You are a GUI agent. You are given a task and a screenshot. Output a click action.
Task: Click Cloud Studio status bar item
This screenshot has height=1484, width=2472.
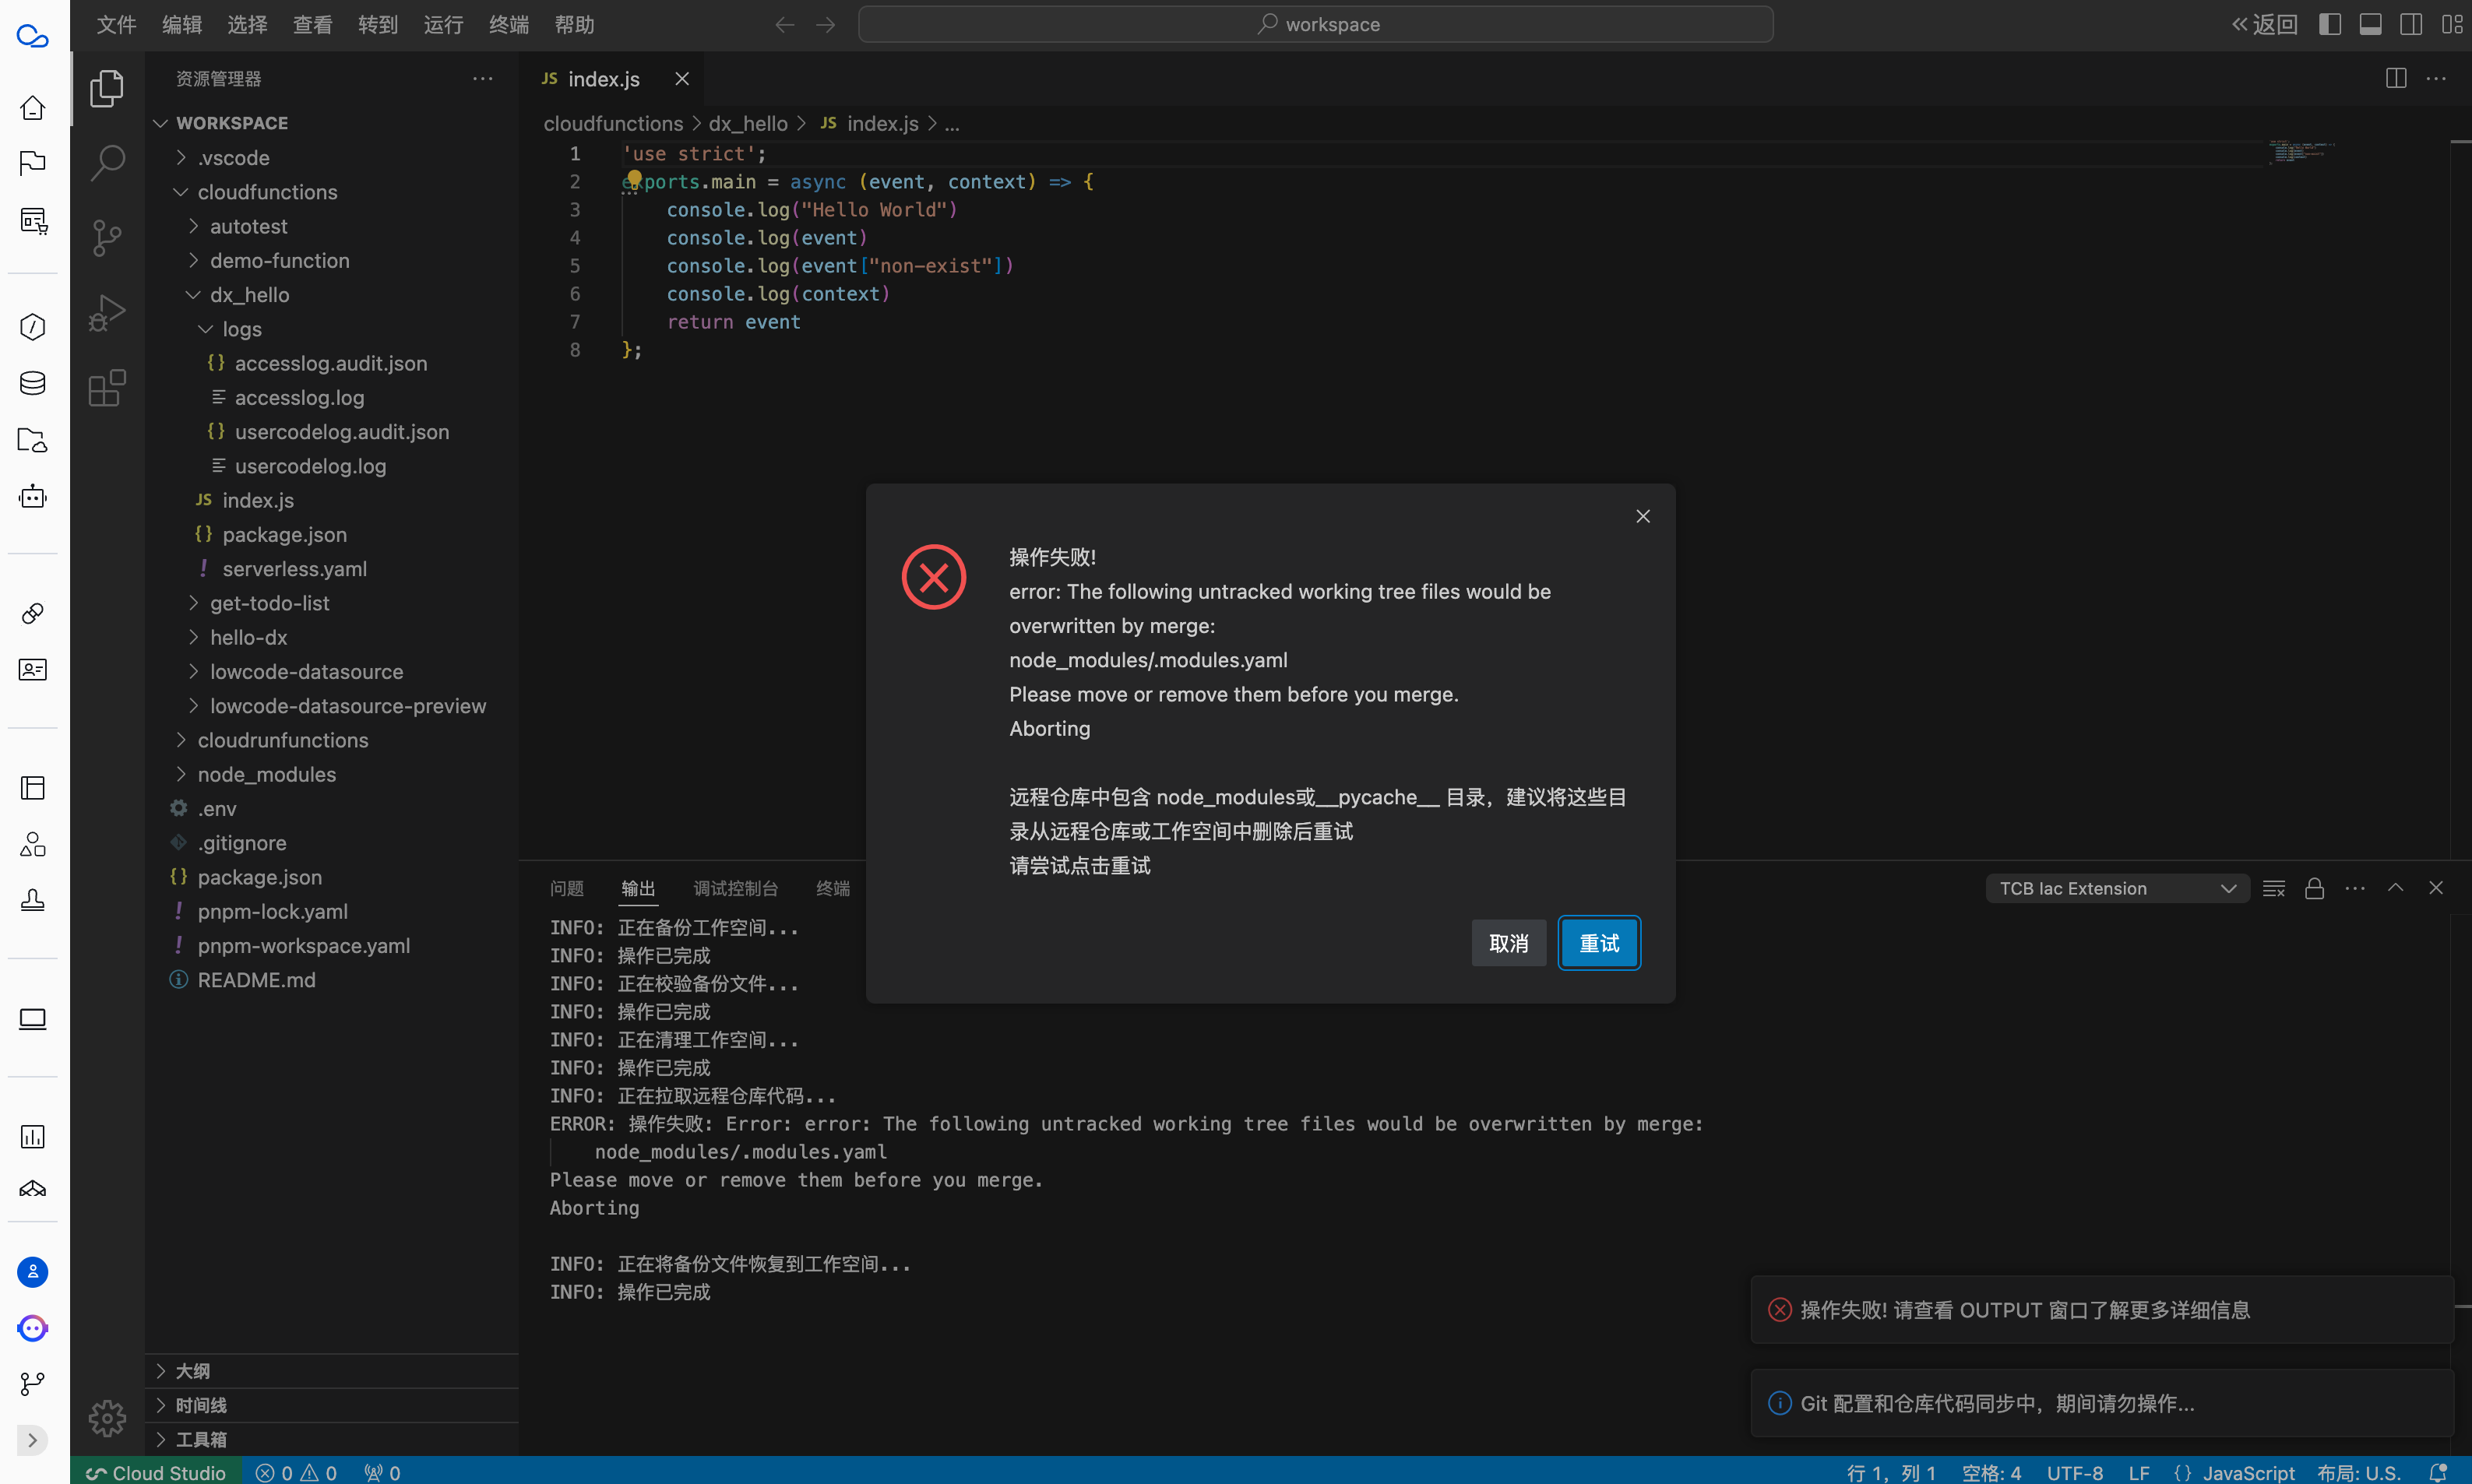pos(156,1472)
